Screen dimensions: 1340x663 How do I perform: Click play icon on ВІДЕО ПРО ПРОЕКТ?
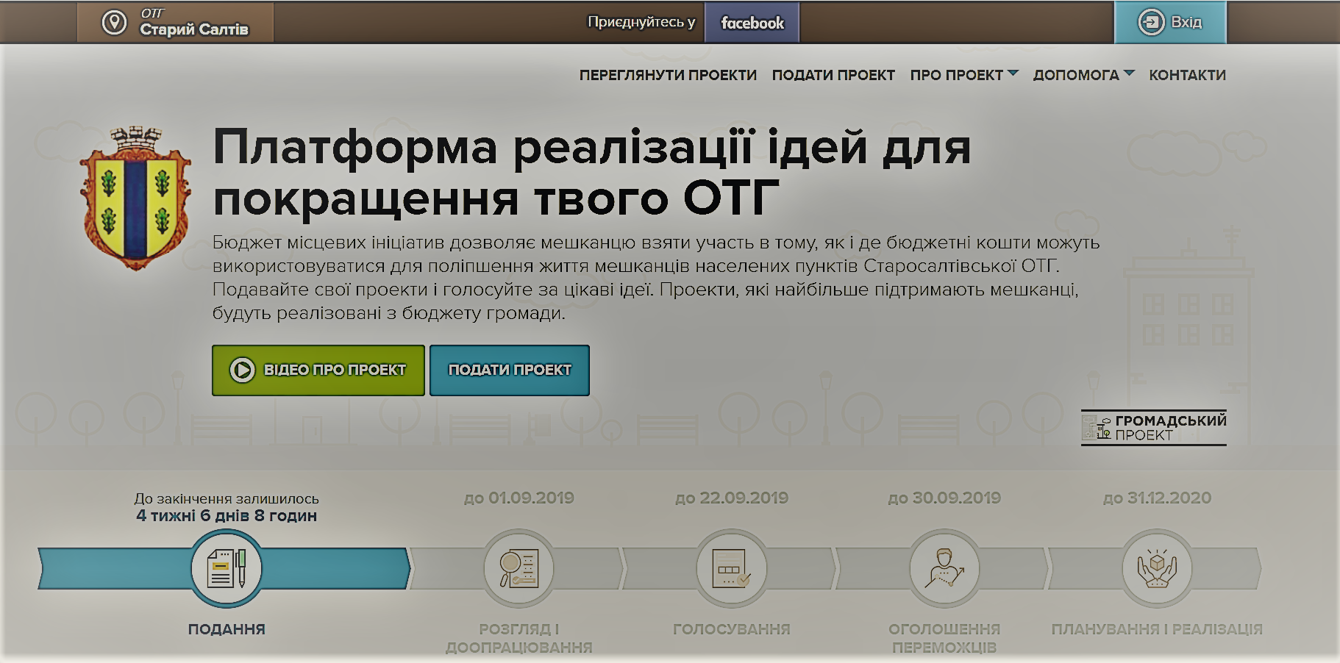click(242, 370)
